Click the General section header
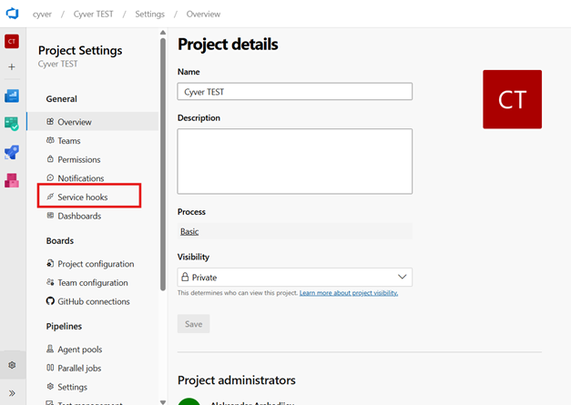Viewport: 571px width, 405px height. (x=62, y=99)
